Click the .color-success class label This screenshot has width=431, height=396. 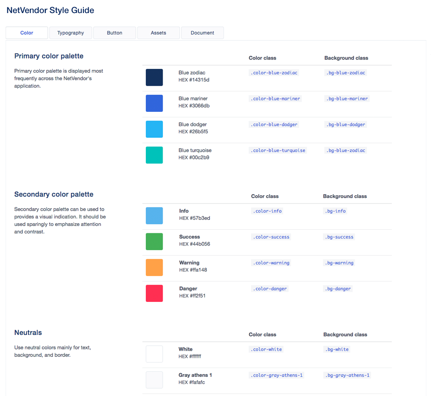coord(271,237)
